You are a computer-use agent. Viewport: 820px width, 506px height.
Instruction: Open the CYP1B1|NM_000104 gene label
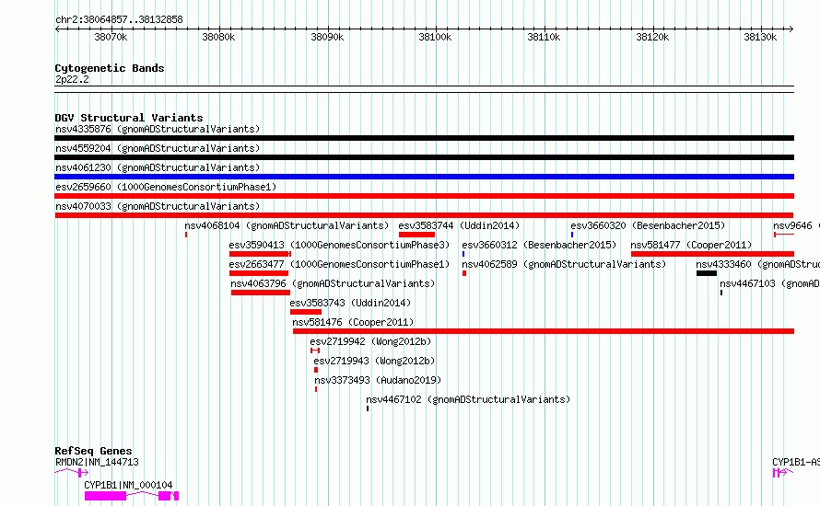coord(128,485)
